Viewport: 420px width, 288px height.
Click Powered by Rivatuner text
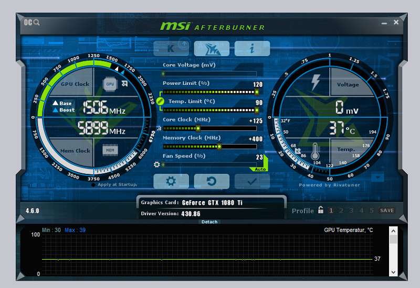[x=329, y=185]
